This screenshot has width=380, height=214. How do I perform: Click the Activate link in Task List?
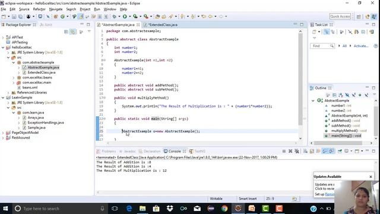click(361, 46)
